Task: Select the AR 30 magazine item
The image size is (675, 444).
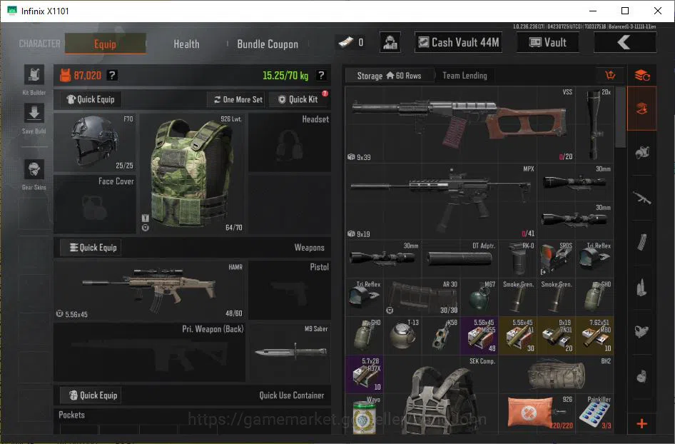Action: [x=422, y=296]
